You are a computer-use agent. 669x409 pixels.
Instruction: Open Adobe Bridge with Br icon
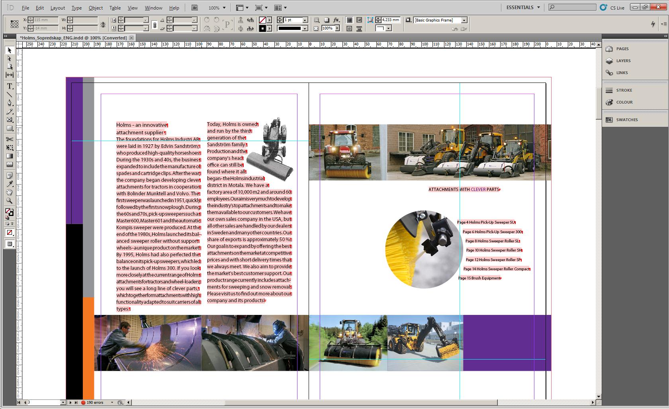coord(194,8)
